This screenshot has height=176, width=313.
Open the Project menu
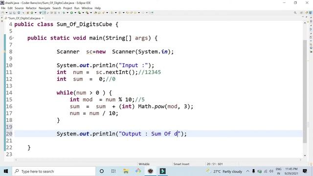point(67,8)
